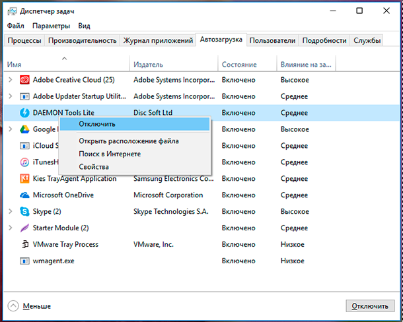
Task: Click the Skype logo icon
Action: tap(24, 211)
